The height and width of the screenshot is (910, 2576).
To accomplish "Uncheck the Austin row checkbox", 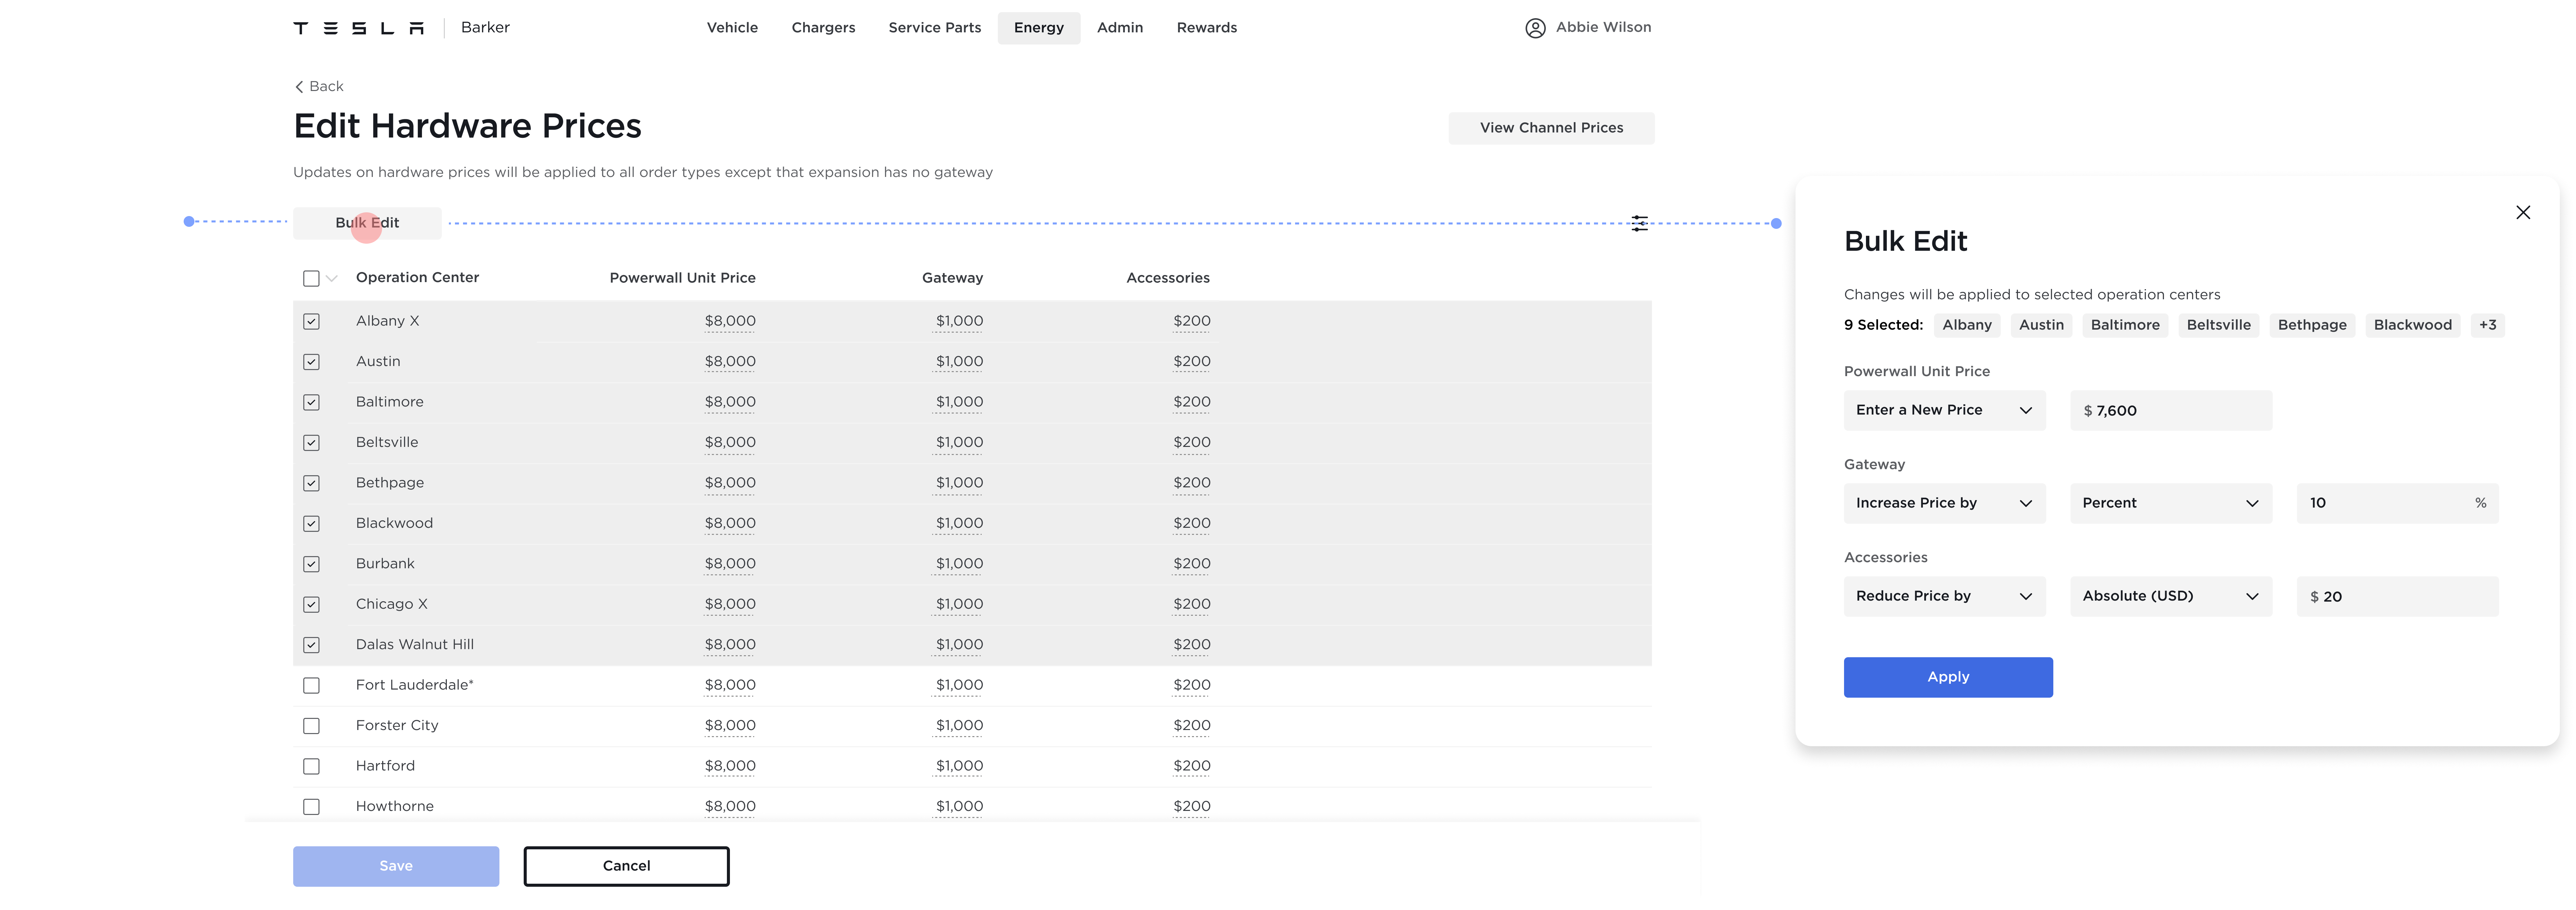I will 311,362.
